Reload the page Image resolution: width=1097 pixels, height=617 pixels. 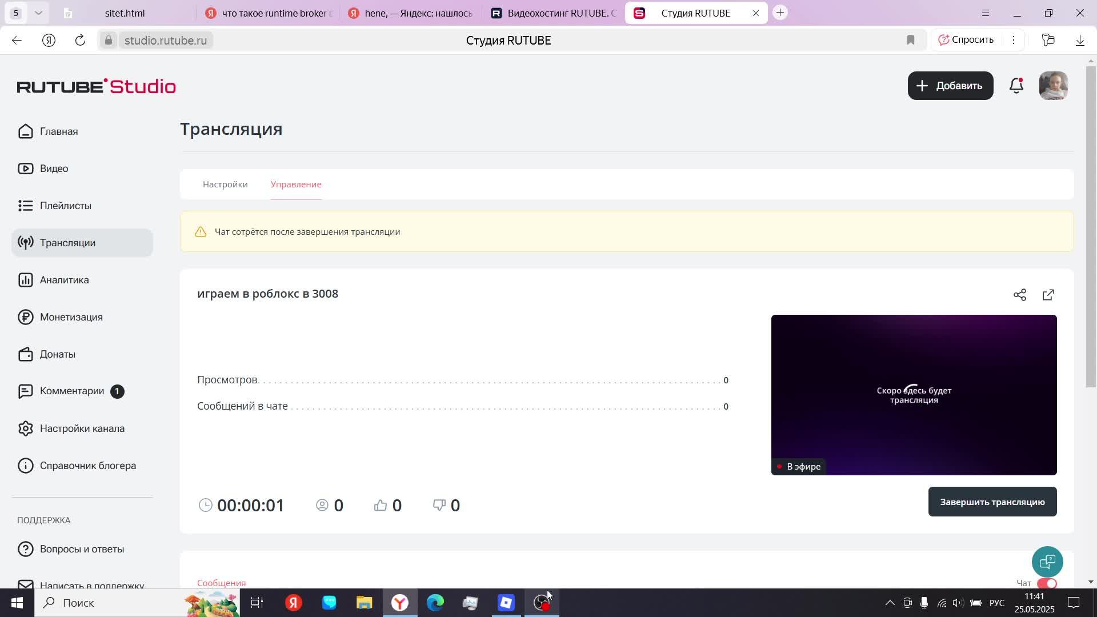click(x=80, y=40)
